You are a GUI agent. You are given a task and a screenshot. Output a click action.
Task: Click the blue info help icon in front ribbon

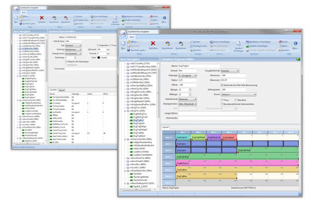[296, 43]
